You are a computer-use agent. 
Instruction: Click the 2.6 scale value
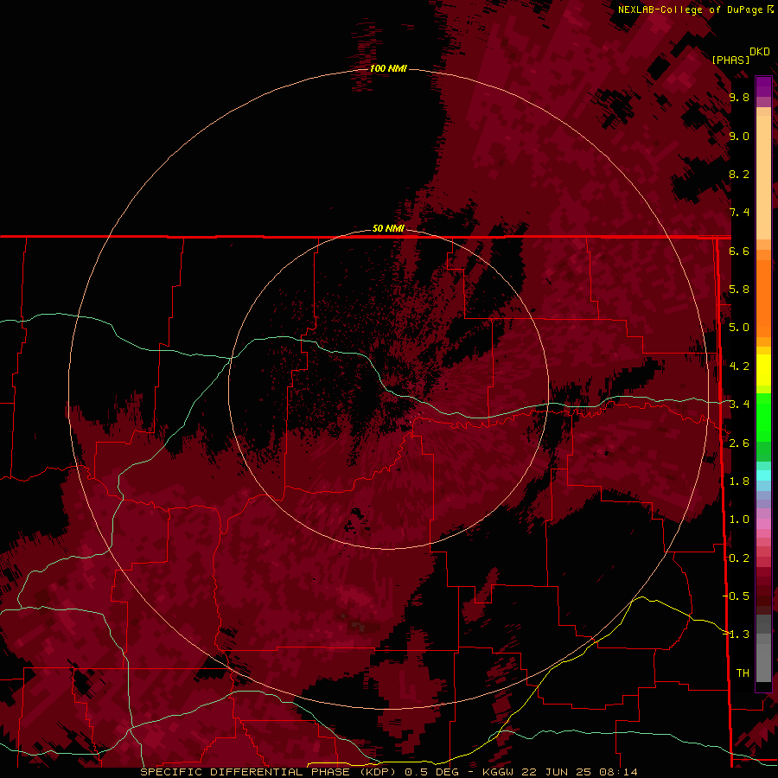(739, 443)
